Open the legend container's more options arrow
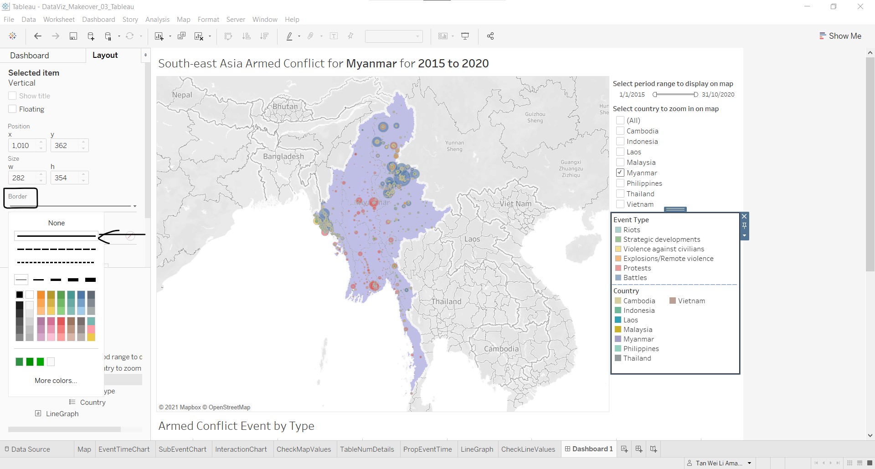The height and width of the screenshot is (469, 875). coord(744,236)
